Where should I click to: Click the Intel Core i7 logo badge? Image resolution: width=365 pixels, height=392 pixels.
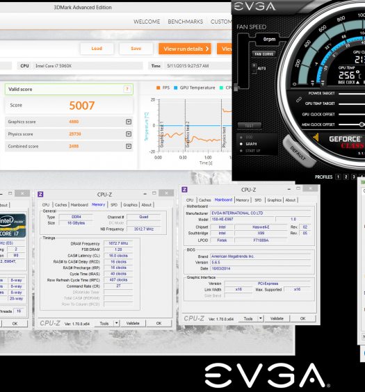click(12, 226)
